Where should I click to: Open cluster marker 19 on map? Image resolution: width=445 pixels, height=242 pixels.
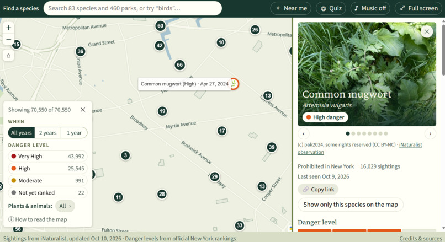[162, 111]
